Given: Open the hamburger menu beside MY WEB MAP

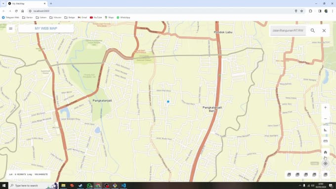Looking at the screenshot, I should pyautogui.click(x=10, y=29).
